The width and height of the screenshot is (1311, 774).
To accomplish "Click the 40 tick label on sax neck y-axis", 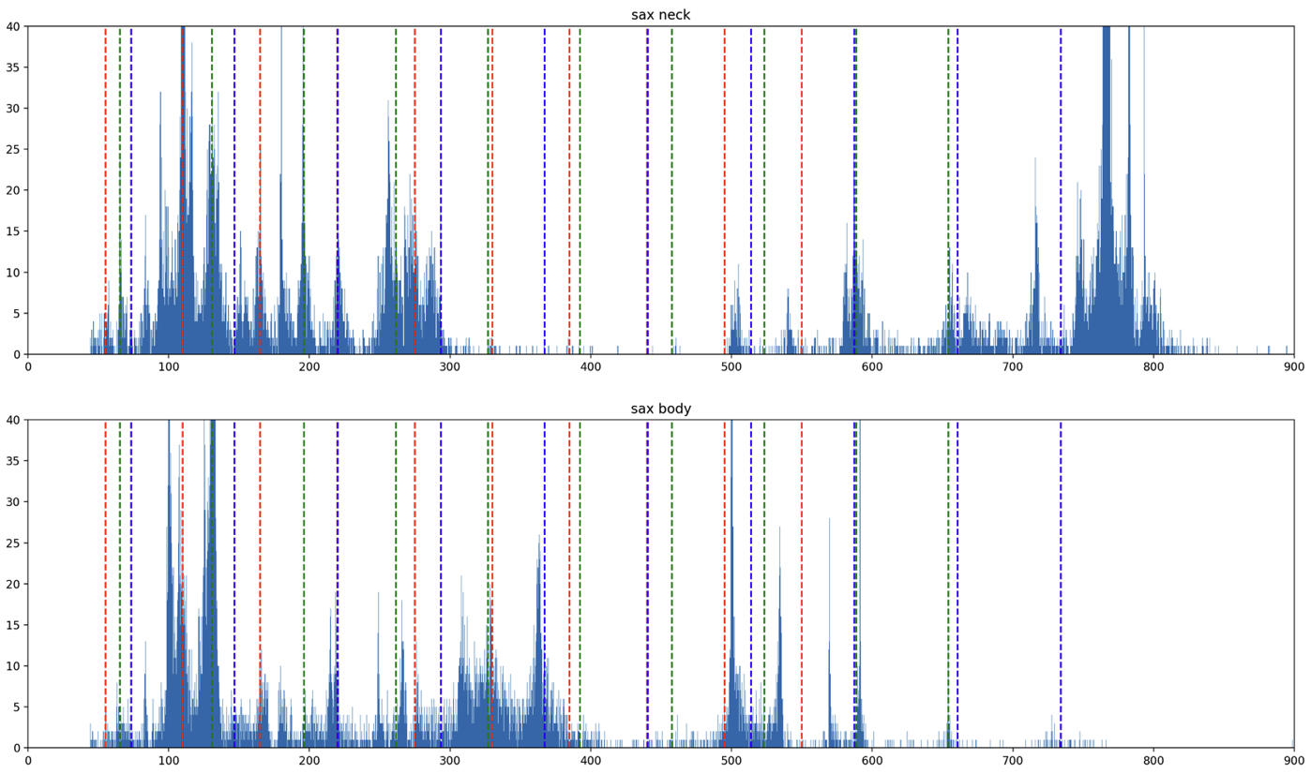I will point(13,27).
